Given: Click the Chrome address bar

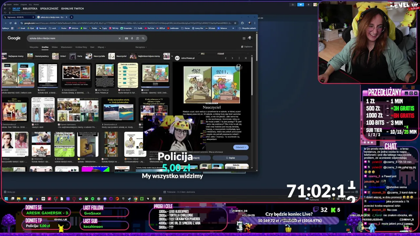Looking at the screenshot, I should tap(128, 23).
